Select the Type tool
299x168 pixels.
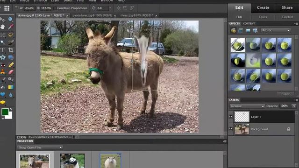pos(2,50)
